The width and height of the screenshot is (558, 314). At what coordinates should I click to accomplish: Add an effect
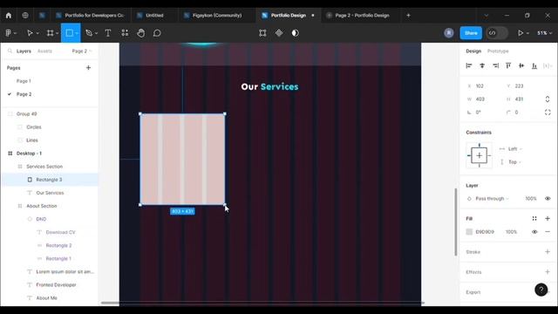(x=548, y=272)
